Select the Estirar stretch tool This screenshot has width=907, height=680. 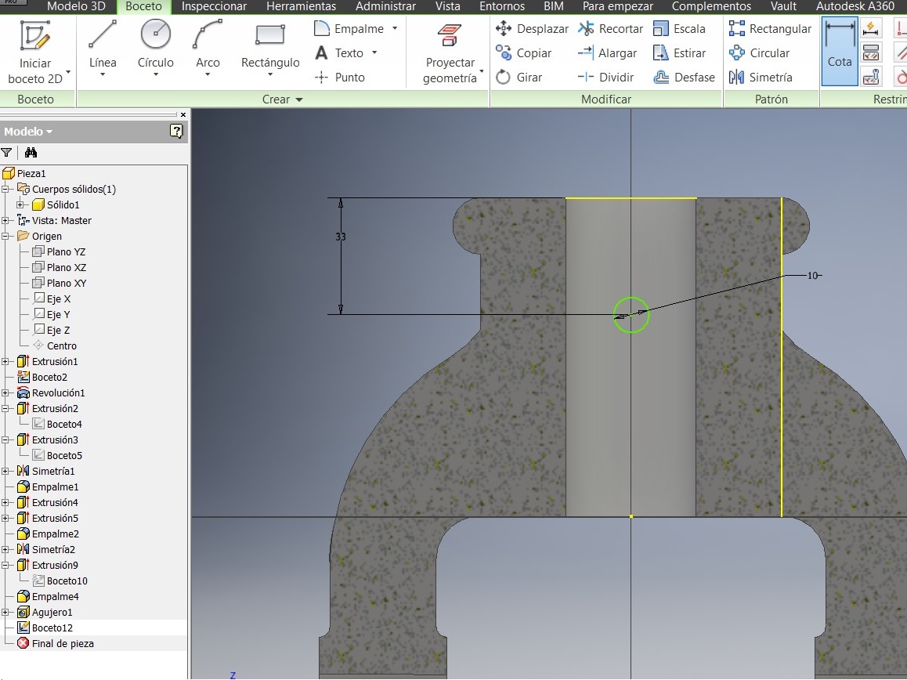(x=679, y=52)
